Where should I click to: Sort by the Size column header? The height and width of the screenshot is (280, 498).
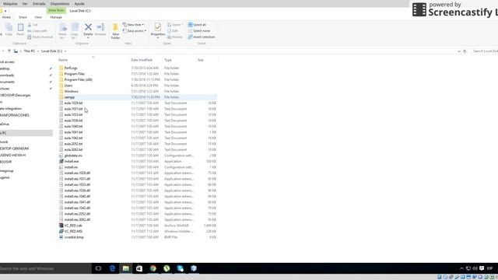click(x=201, y=60)
